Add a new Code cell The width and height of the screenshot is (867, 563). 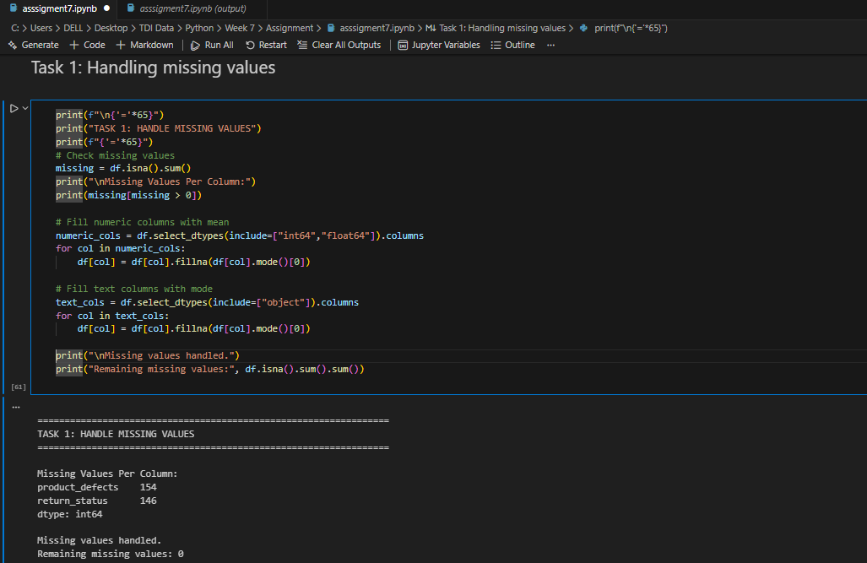[x=87, y=46]
